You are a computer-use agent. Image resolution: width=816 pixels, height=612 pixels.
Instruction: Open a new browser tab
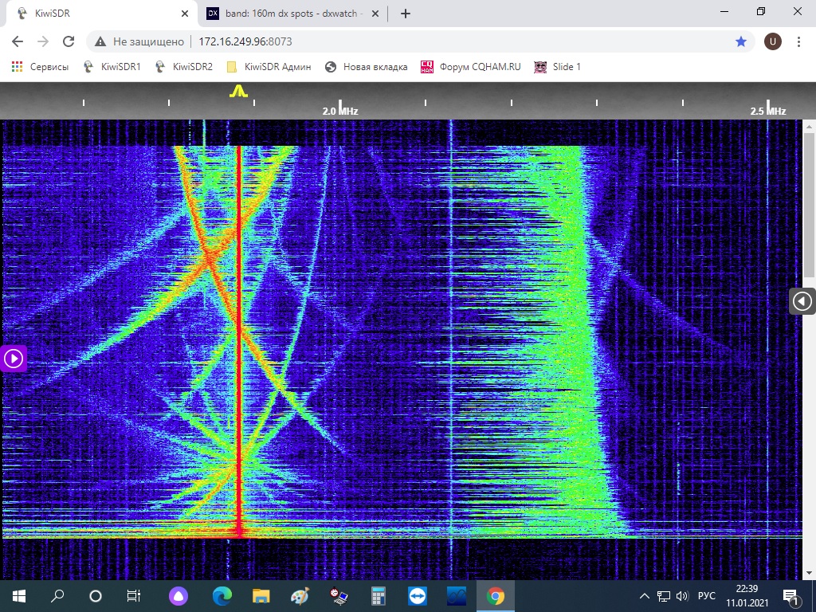(405, 14)
